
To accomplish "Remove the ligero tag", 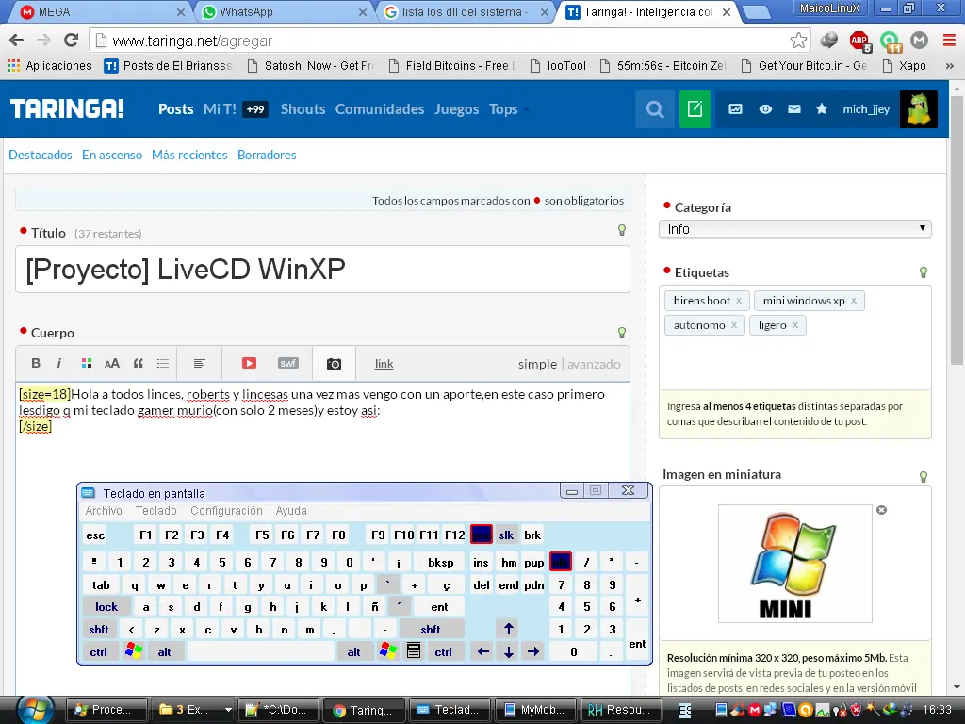I will click(x=795, y=325).
